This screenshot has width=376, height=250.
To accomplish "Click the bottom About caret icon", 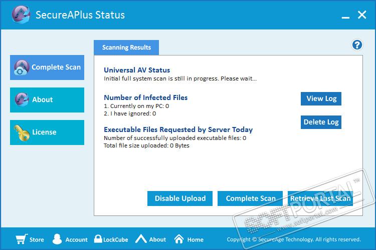I will [x=141, y=239].
